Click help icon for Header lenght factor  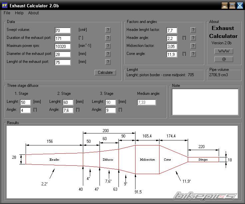pos(193,30)
